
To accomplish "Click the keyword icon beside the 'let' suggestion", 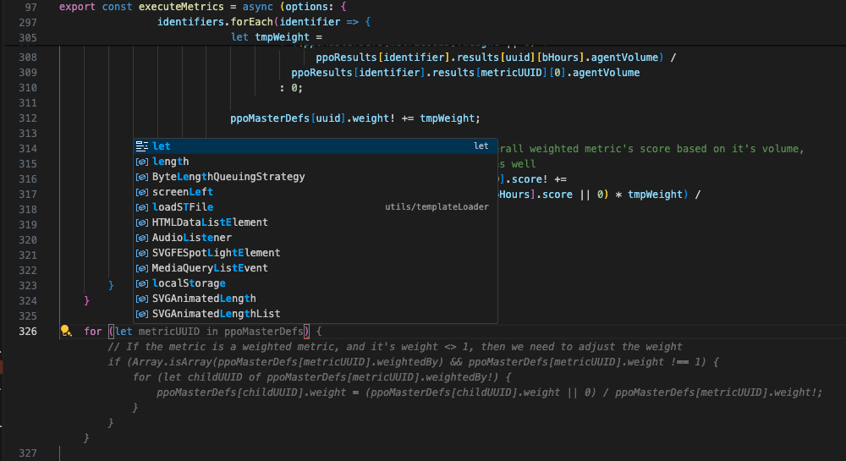I will (x=142, y=146).
